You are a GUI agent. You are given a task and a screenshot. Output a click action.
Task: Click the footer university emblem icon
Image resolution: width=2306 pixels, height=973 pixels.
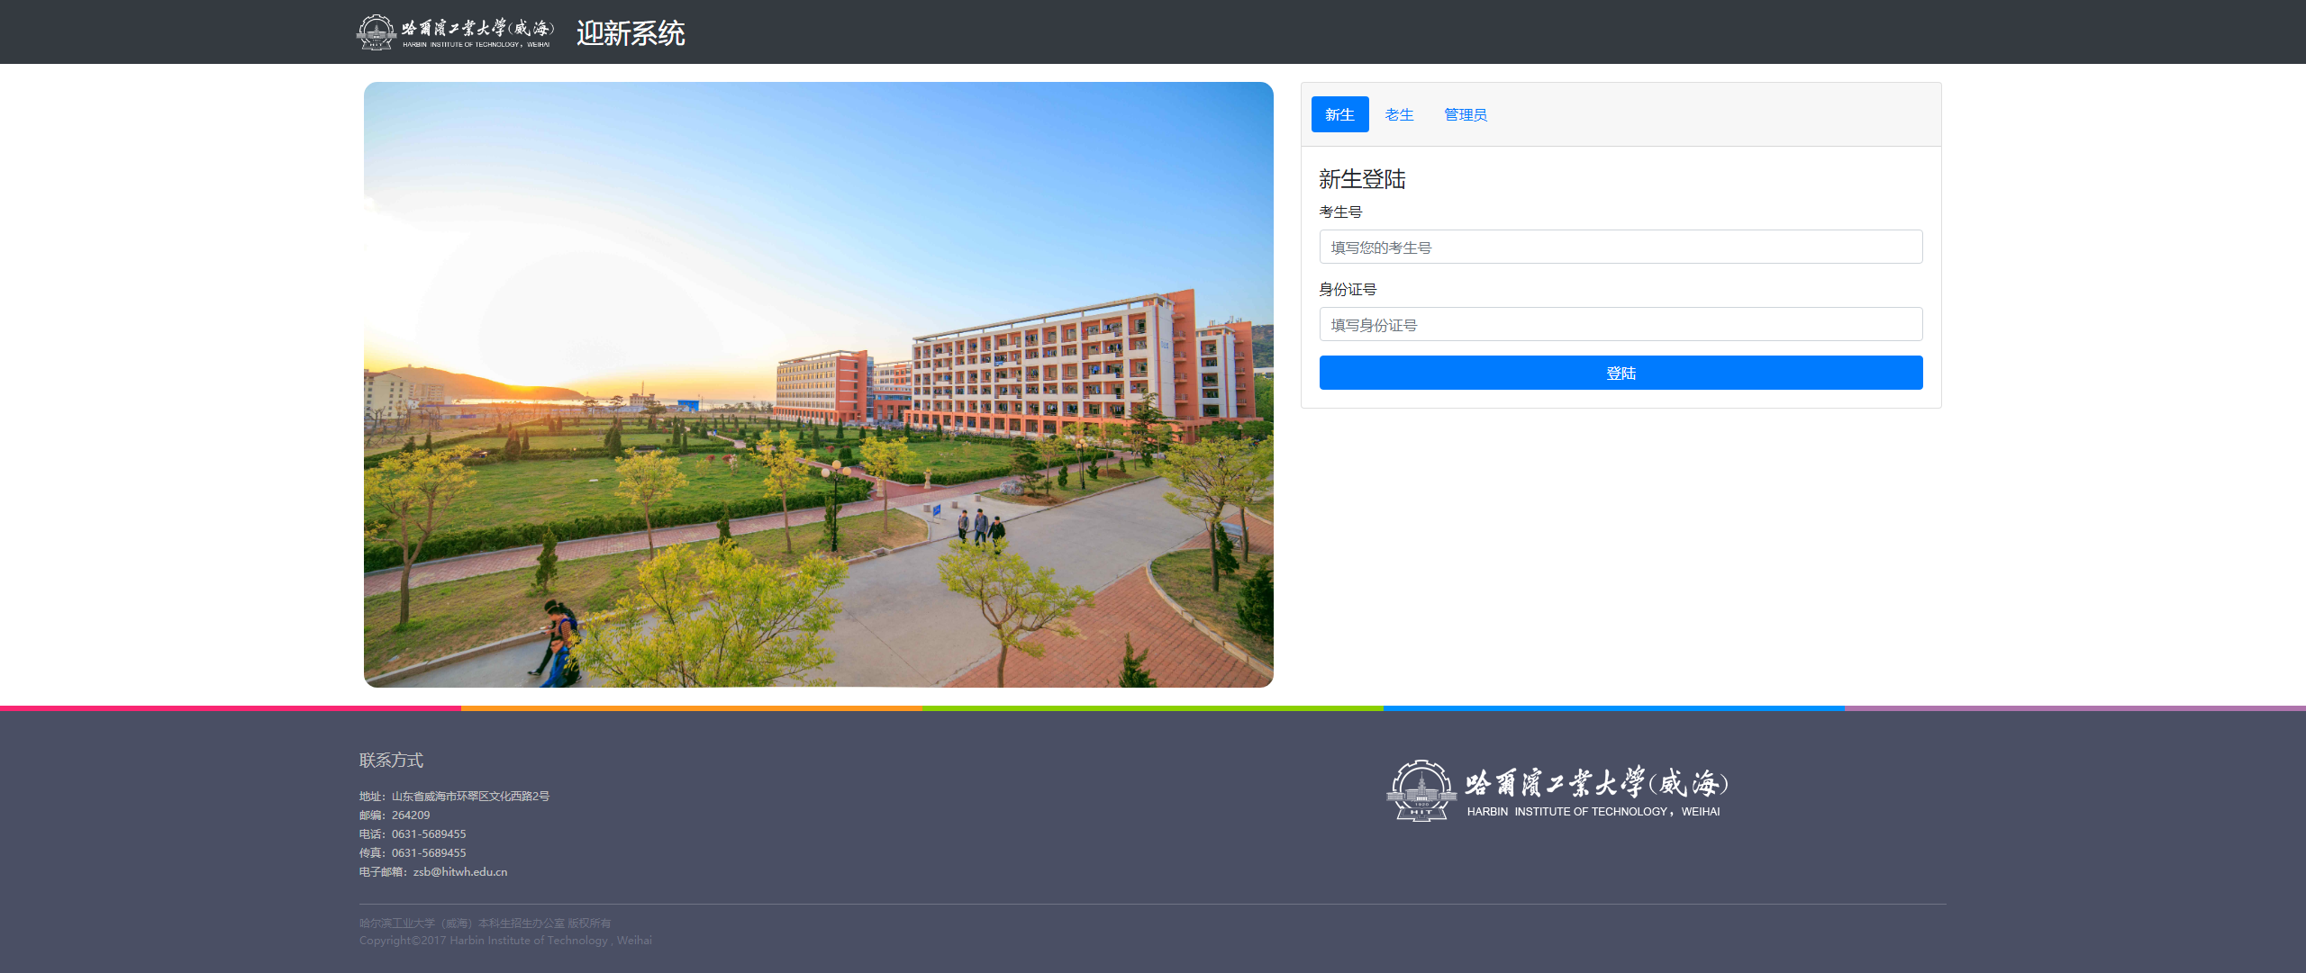[1421, 791]
